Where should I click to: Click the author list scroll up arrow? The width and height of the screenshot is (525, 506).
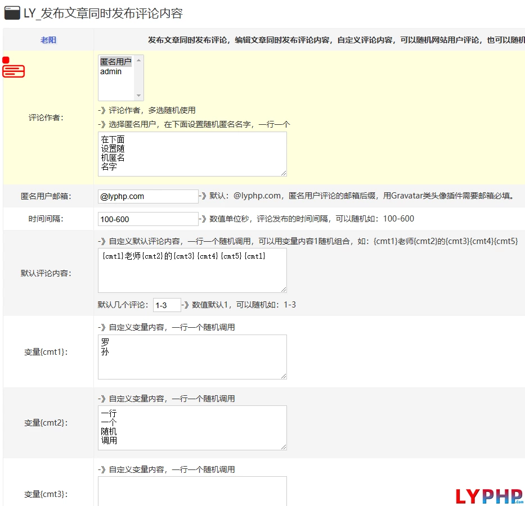click(x=139, y=60)
